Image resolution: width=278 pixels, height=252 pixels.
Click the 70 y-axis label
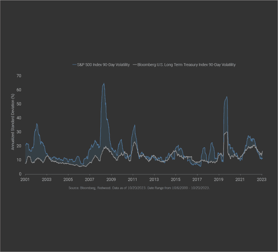tap(19, 76)
